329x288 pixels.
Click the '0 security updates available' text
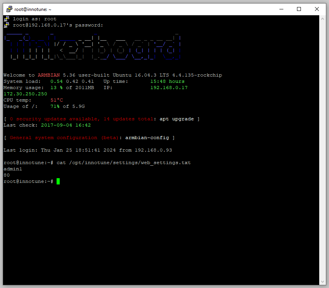[x=54, y=119]
